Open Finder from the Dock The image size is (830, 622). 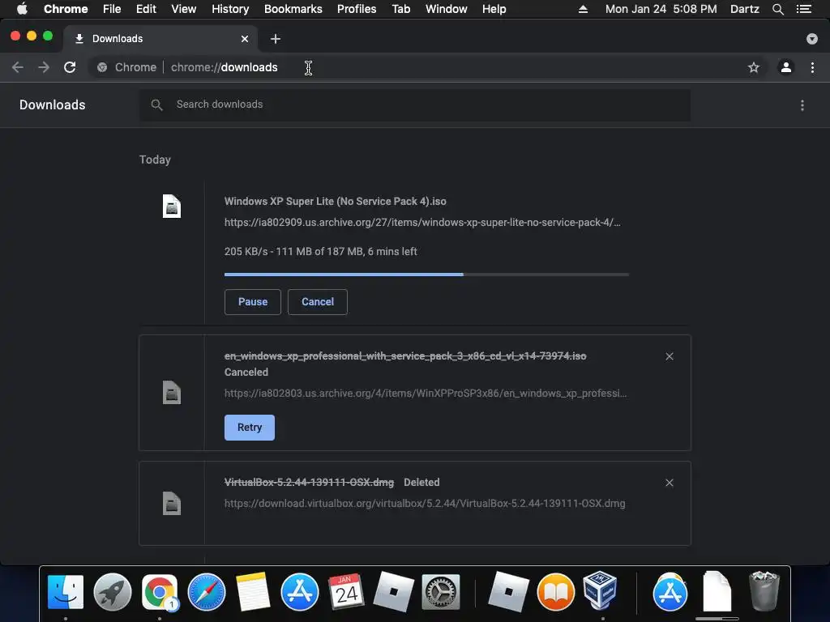pos(66,592)
